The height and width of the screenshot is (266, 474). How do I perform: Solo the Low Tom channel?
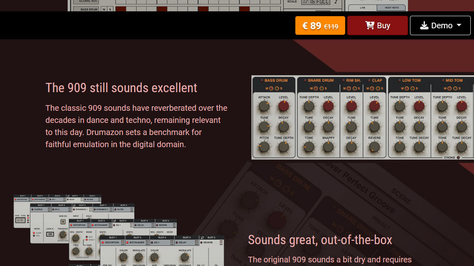[x=412, y=89]
